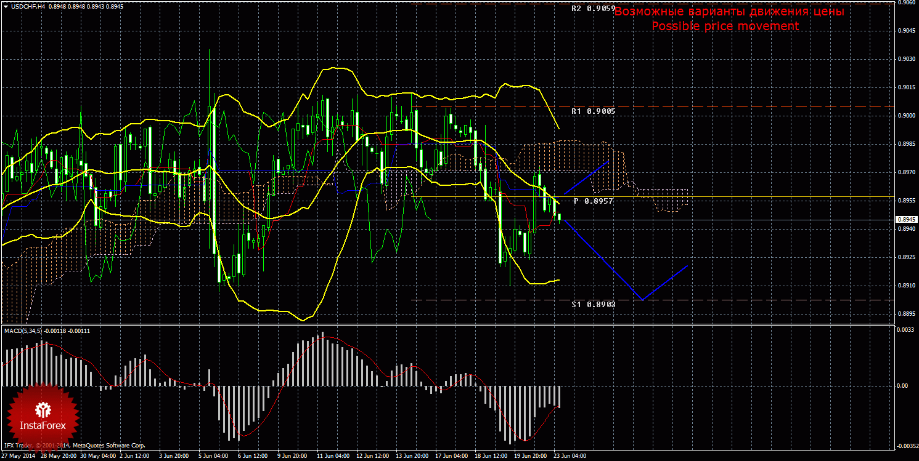Click the 0.8925 price scale value
Screen dimensions: 919x461
click(x=905, y=257)
